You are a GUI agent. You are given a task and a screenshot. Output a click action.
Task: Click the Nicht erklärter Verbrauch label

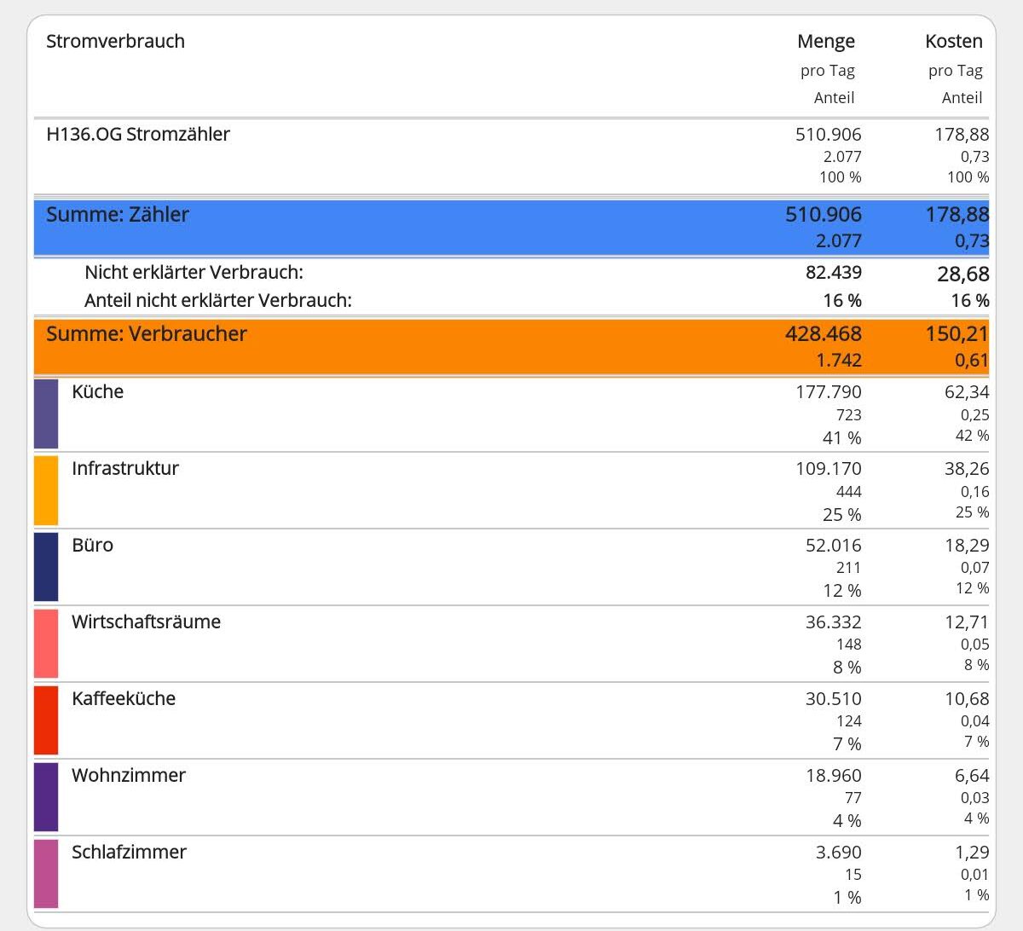coord(194,273)
